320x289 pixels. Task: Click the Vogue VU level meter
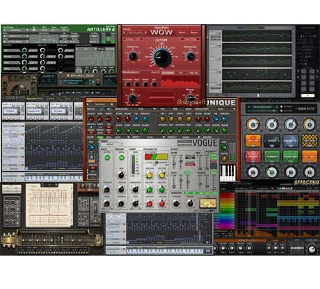coord(208,203)
